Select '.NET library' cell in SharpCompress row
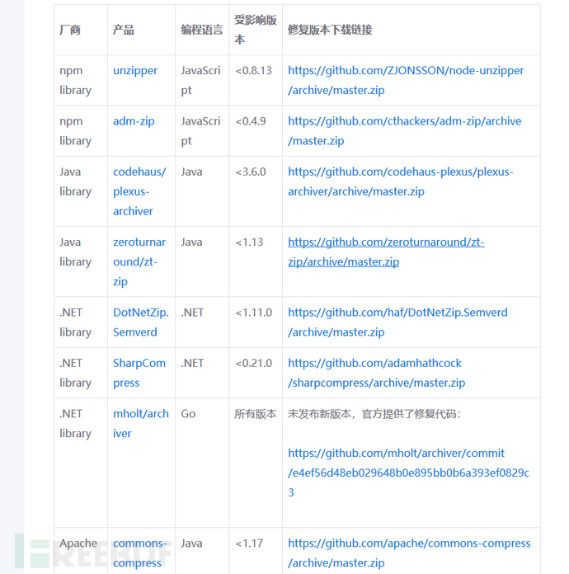569x574 pixels. tap(75, 373)
